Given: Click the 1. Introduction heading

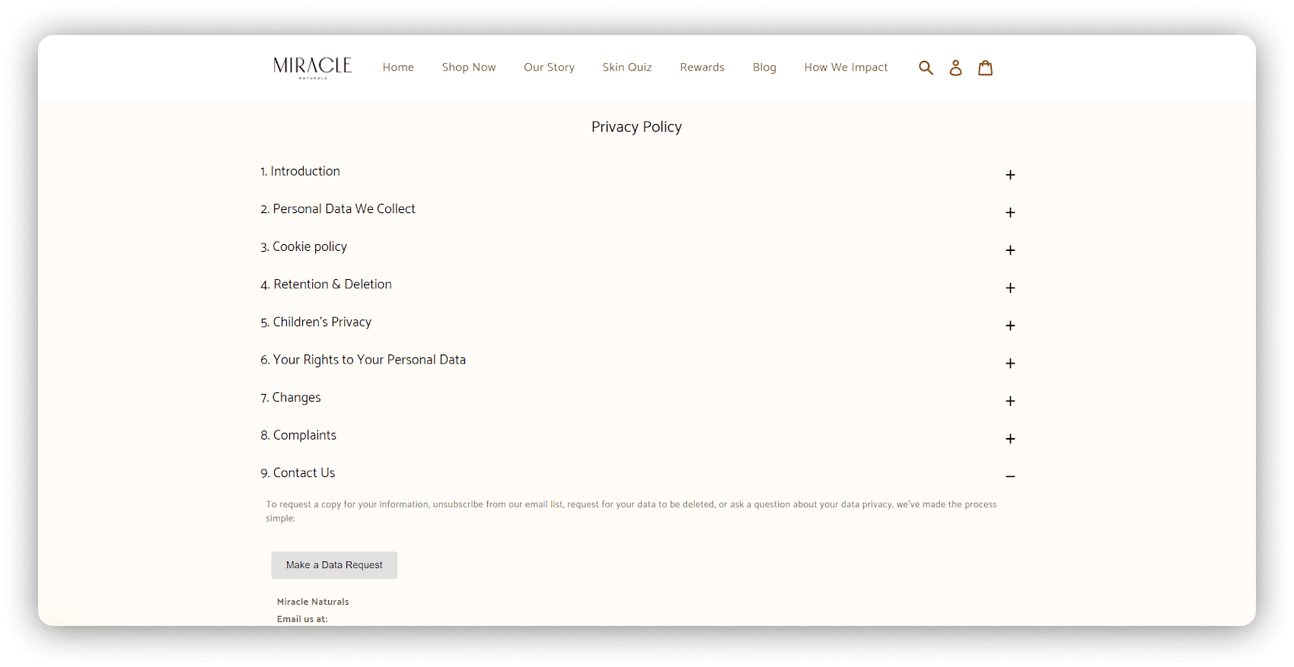Looking at the screenshot, I should (x=300, y=171).
